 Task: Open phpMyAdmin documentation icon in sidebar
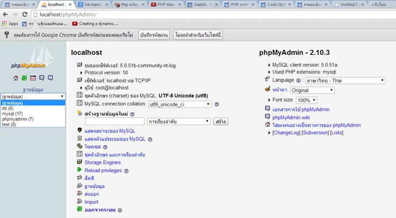[42, 78]
